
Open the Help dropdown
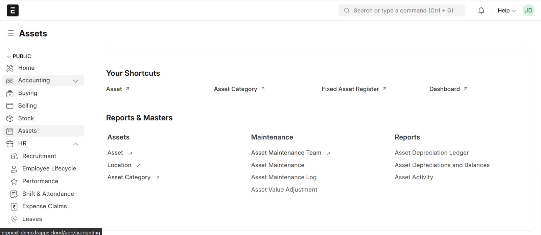click(x=506, y=10)
